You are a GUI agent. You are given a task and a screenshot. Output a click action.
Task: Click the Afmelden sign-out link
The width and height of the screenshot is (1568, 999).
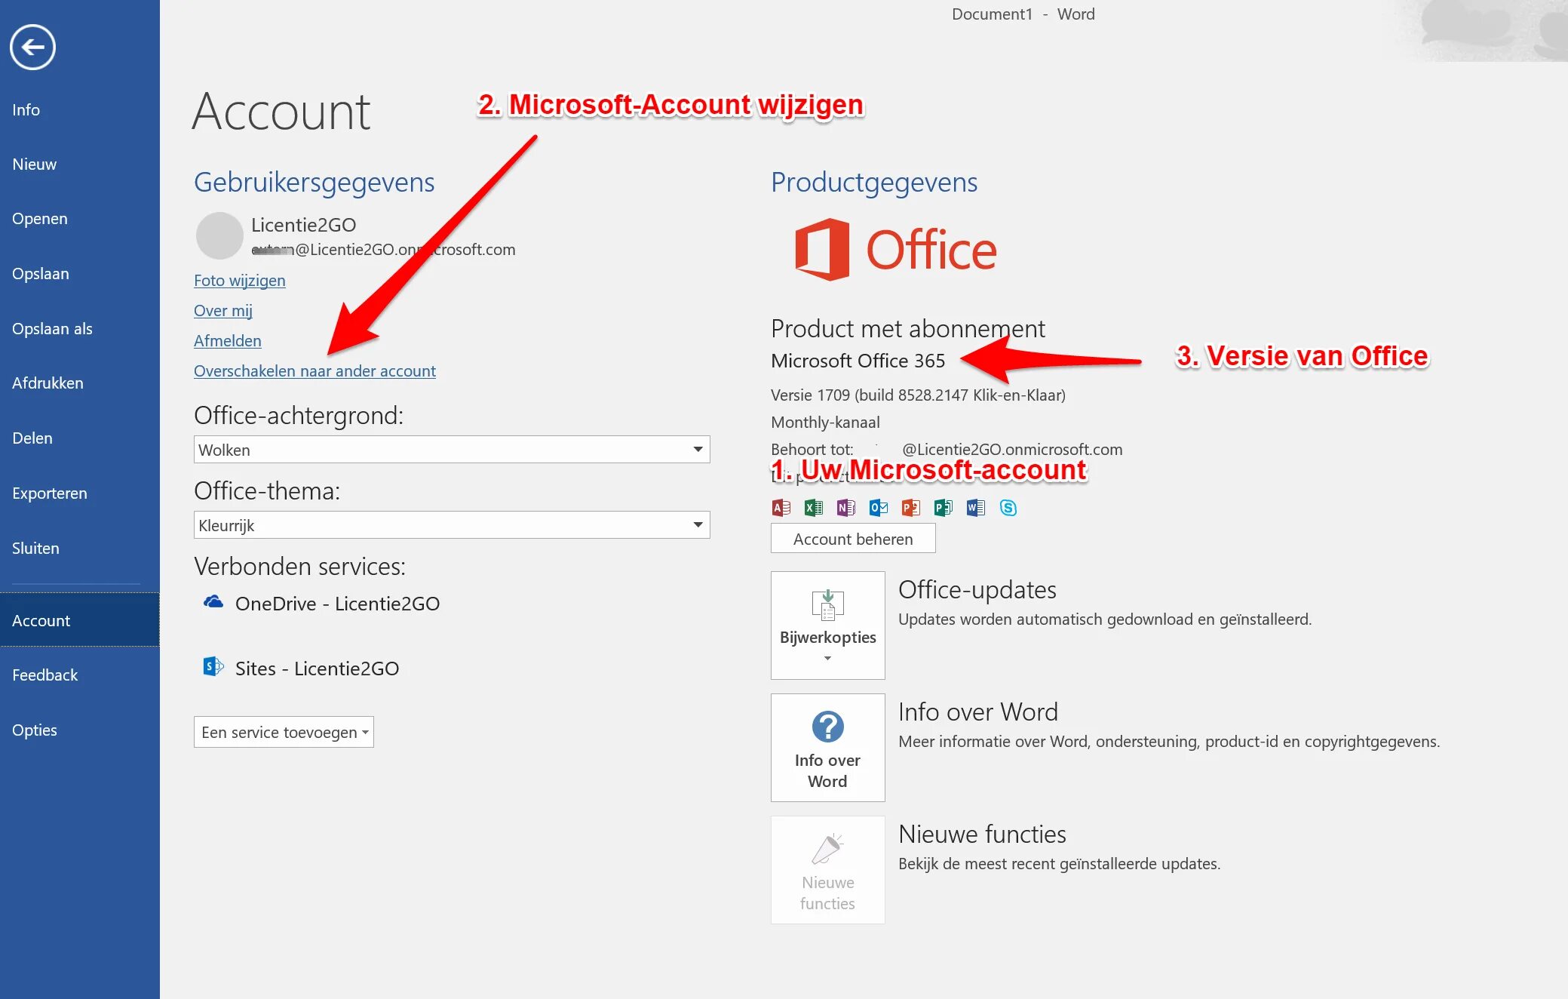(227, 341)
